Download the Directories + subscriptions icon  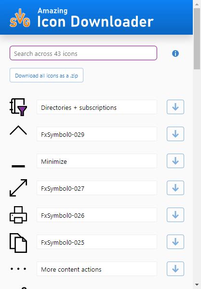175,107
